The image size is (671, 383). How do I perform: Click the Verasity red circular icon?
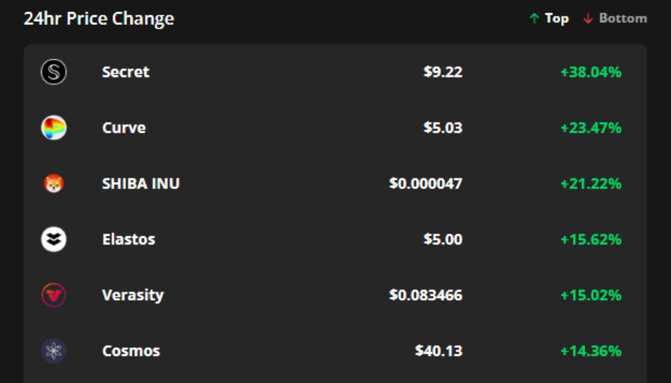tap(54, 294)
